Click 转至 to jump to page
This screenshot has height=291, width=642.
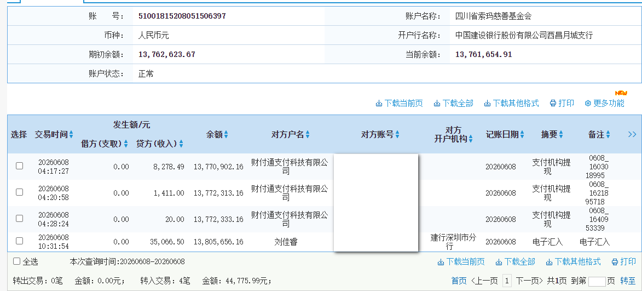pyautogui.click(x=628, y=281)
